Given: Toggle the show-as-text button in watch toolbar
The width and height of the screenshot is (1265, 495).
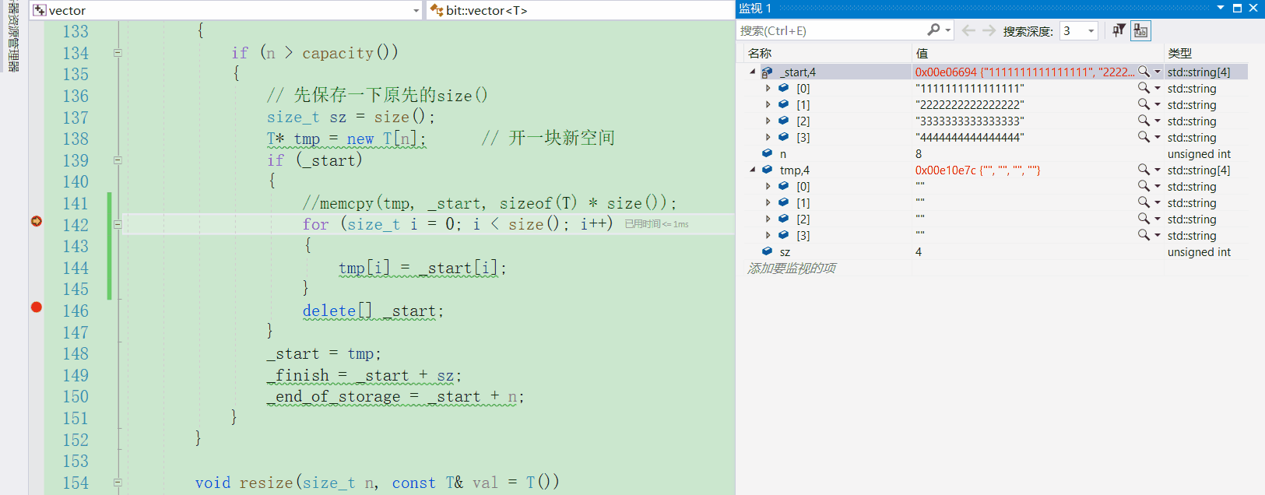Looking at the screenshot, I should click(1140, 30).
